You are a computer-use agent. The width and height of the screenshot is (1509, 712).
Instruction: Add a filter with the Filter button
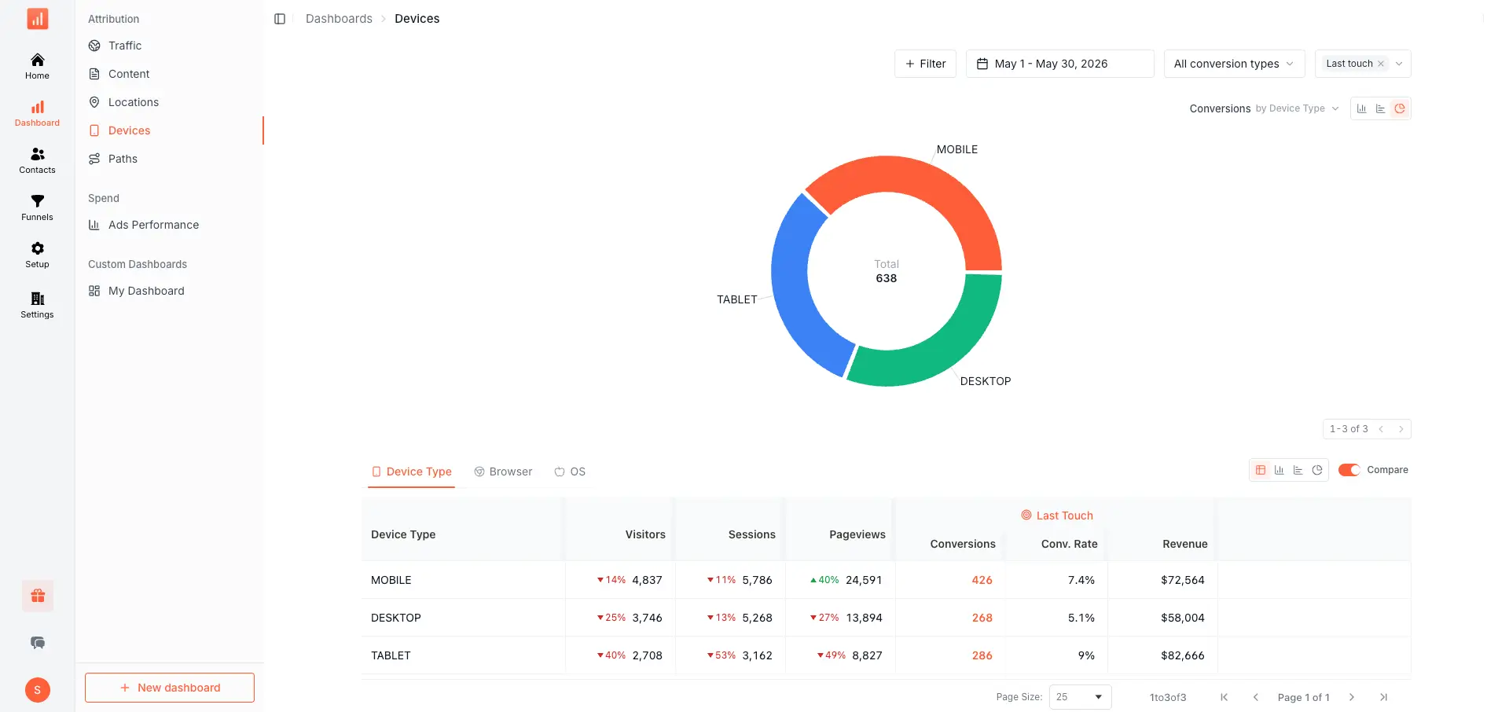pyautogui.click(x=925, y=64)
